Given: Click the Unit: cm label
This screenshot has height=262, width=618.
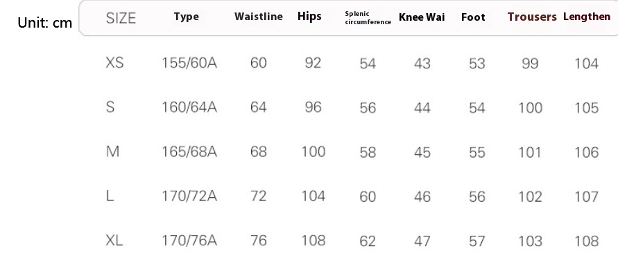Looking at the screenshot, I should pos(45,23).
